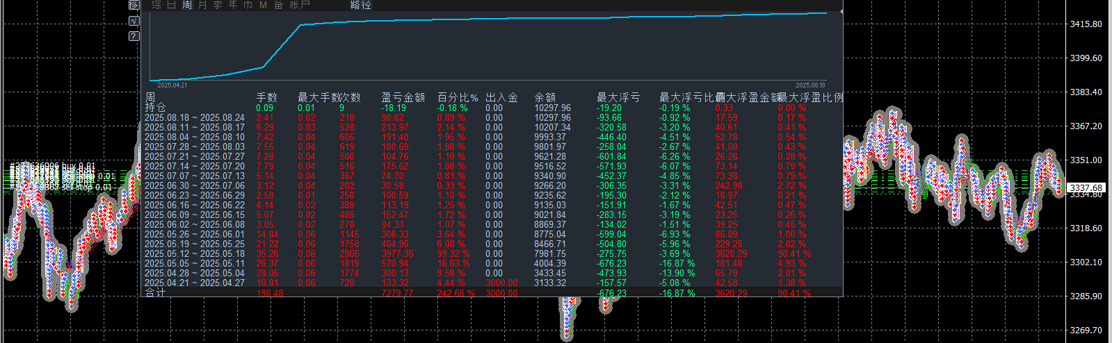Click the 最大浮亏 column header
The image size is (1112, 343).
pos(619,98)
